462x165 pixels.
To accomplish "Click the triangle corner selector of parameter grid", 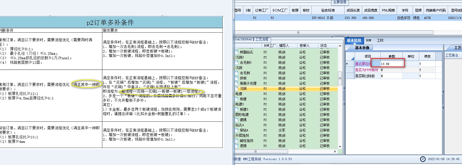I will 353,58.
